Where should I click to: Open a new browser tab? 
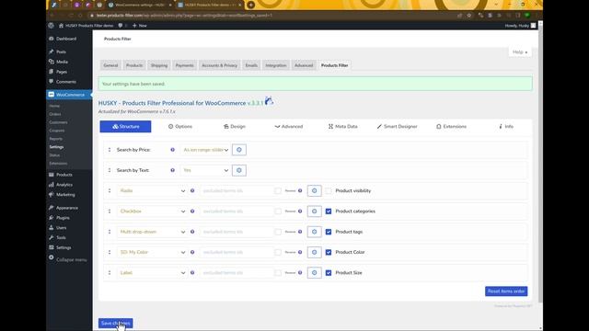[251, 5]
